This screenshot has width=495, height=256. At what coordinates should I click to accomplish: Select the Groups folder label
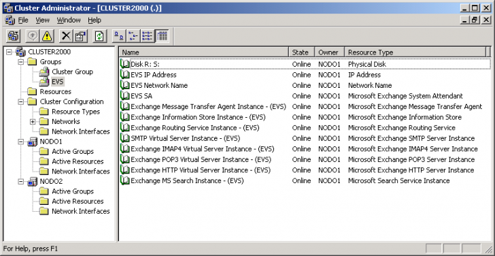(x=50, y=62)
